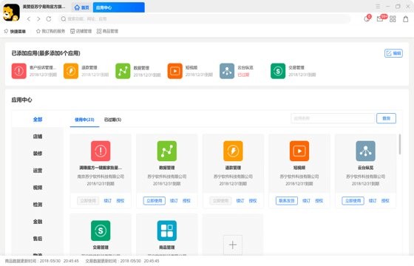Screen dimensions: 414x266
Task: Click the 编辑 button for added apps
Action: point(393,53)
